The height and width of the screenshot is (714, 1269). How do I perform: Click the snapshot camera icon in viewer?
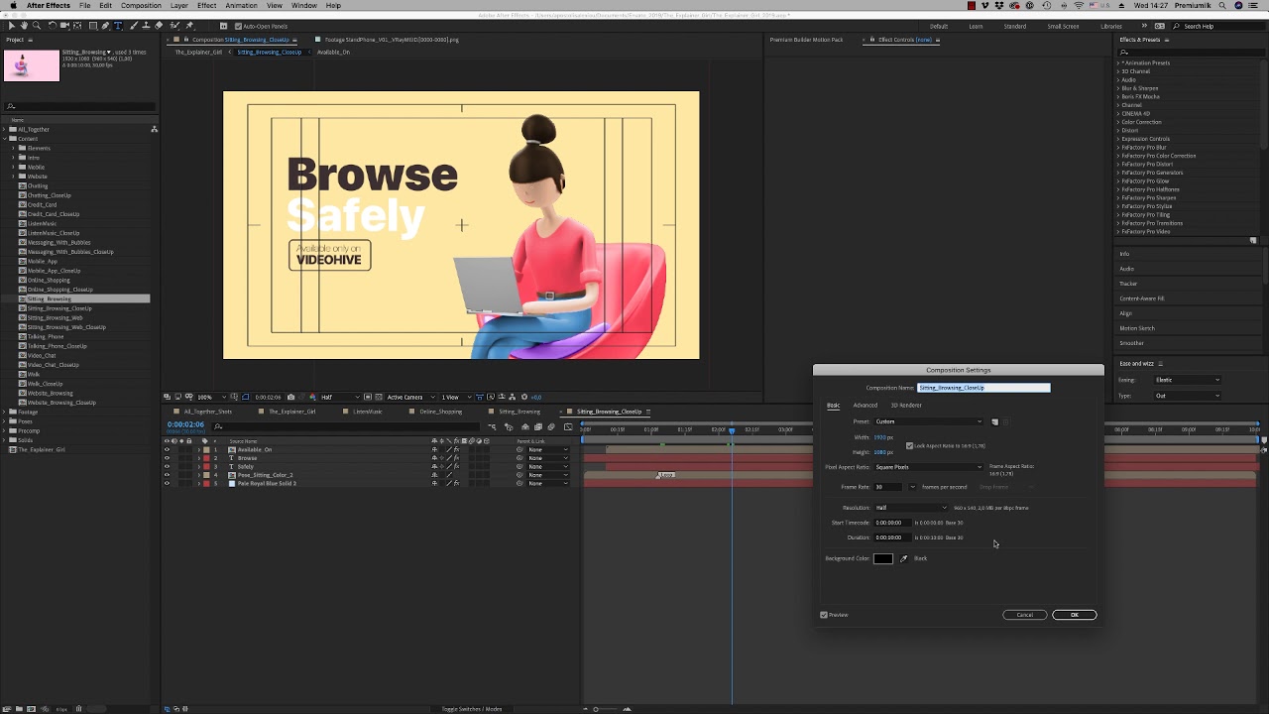290,397
